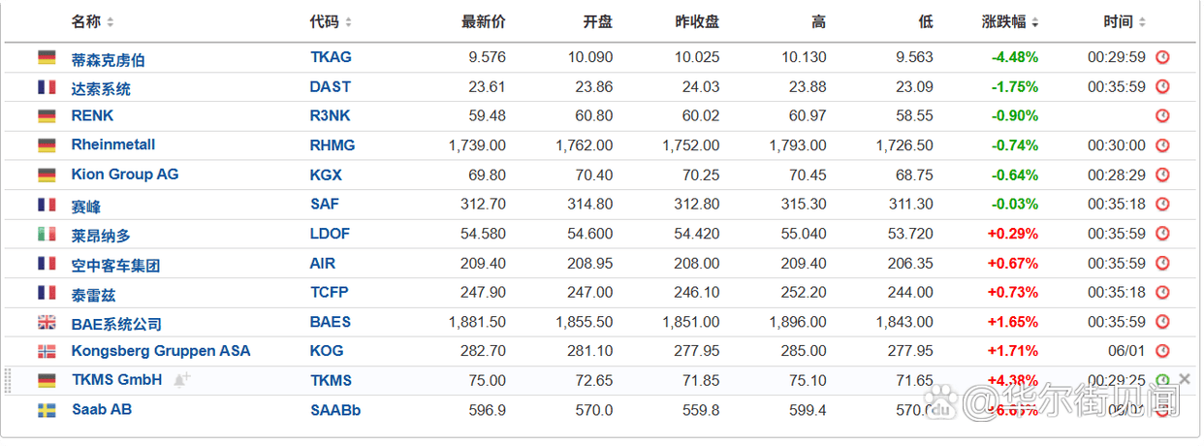
Task: Click the Swedish flag next to Saab AB
Action: [x=47, y=410]
